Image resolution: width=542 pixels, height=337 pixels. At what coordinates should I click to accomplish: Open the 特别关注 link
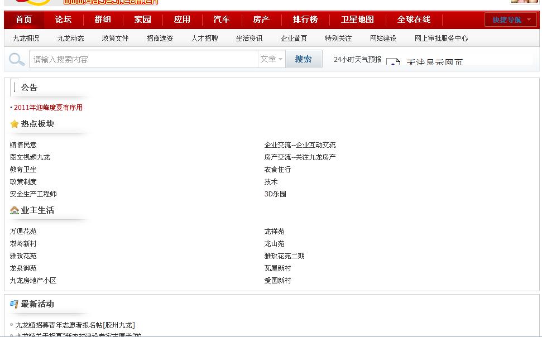tap(338, 38)
